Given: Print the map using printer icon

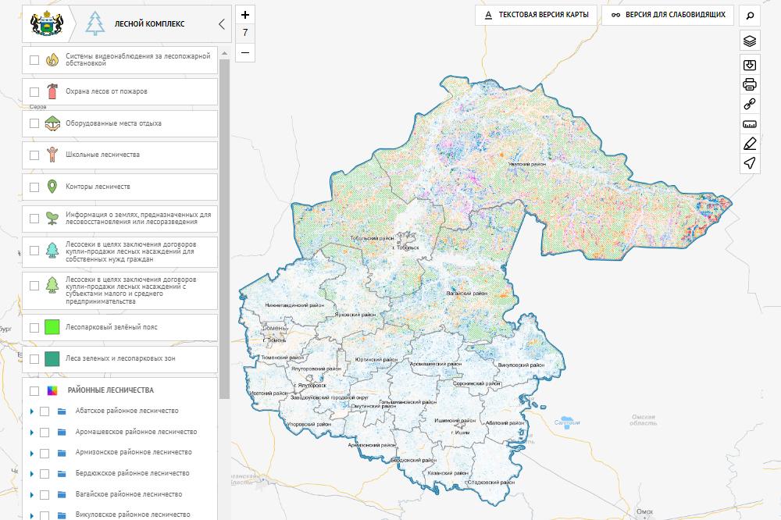Looking at the screenshot, I should click(750, 84).
